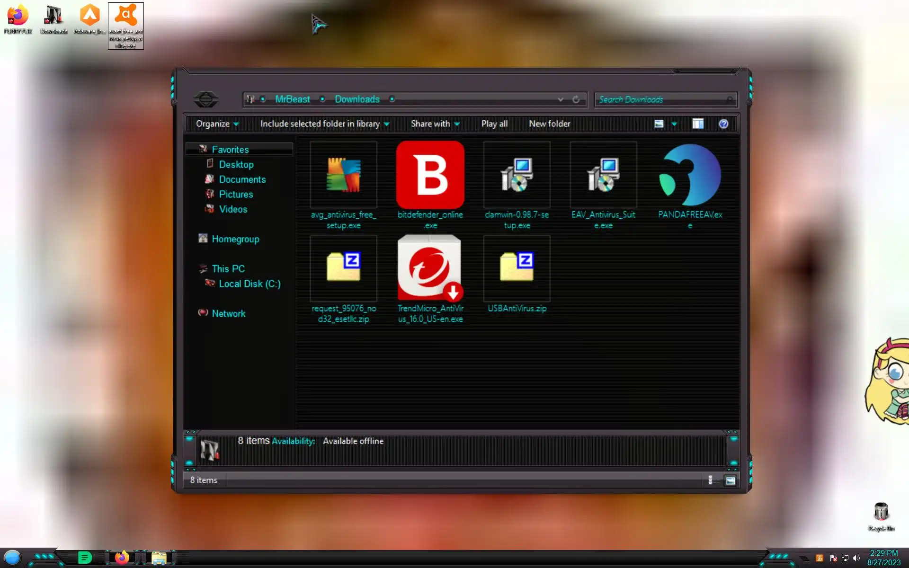Open Firefox from the taskbar
The height and width of the screenshot is (568, 909).
(122, 558)
